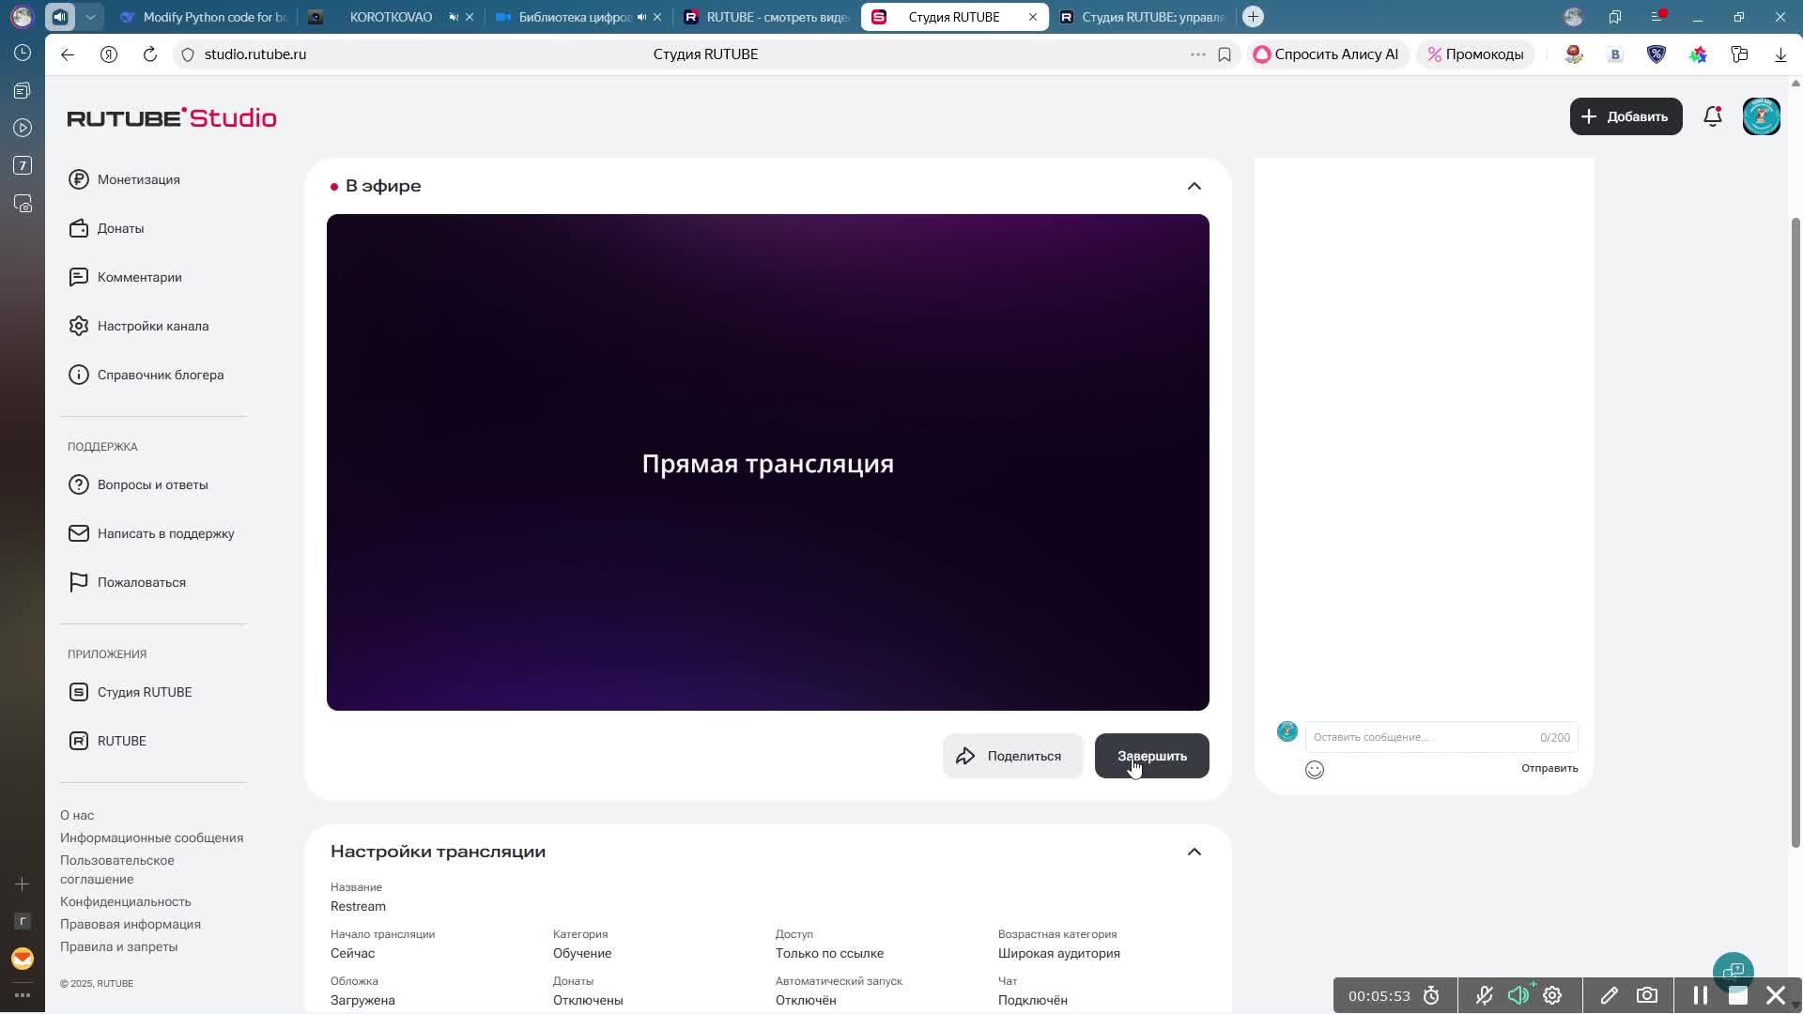Click the user profile avatar
Viewport: 1803px width, 1014px height.
[x=1761, y=116]
